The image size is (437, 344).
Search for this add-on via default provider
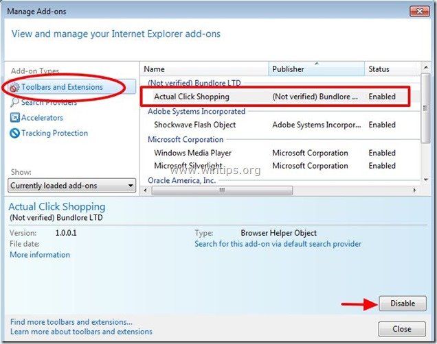[x=278, y=244]
